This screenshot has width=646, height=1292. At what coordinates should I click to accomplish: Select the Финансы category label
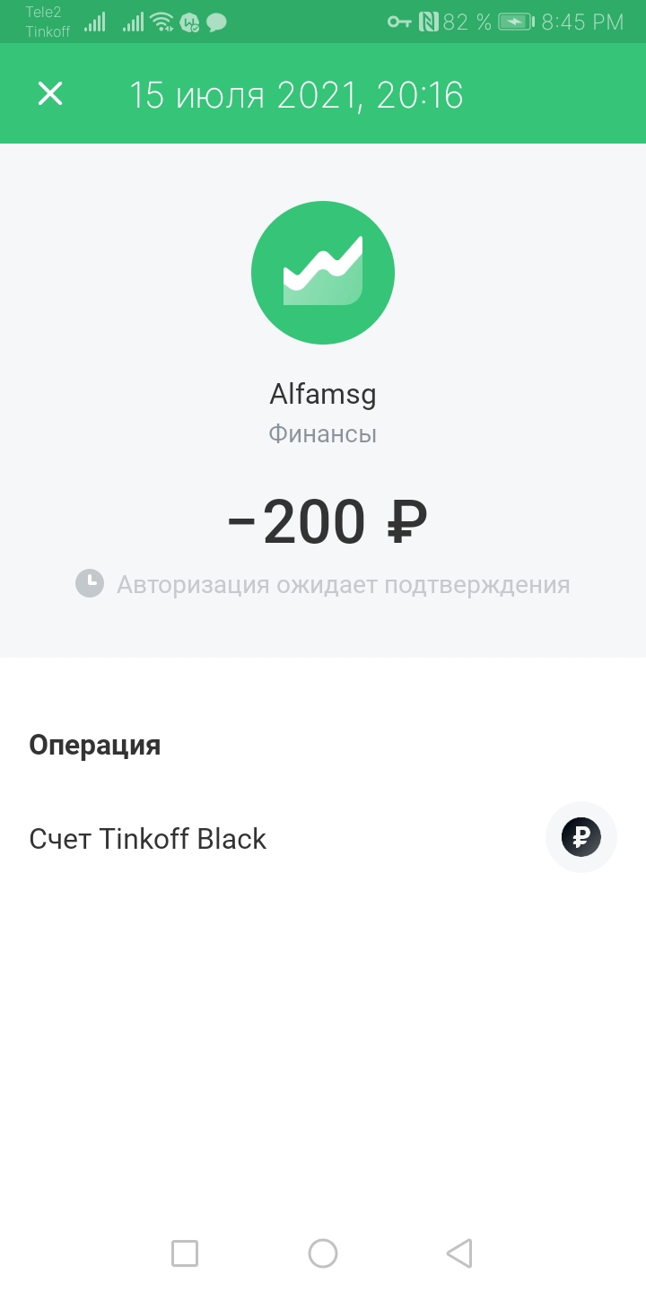pos(323,434)
